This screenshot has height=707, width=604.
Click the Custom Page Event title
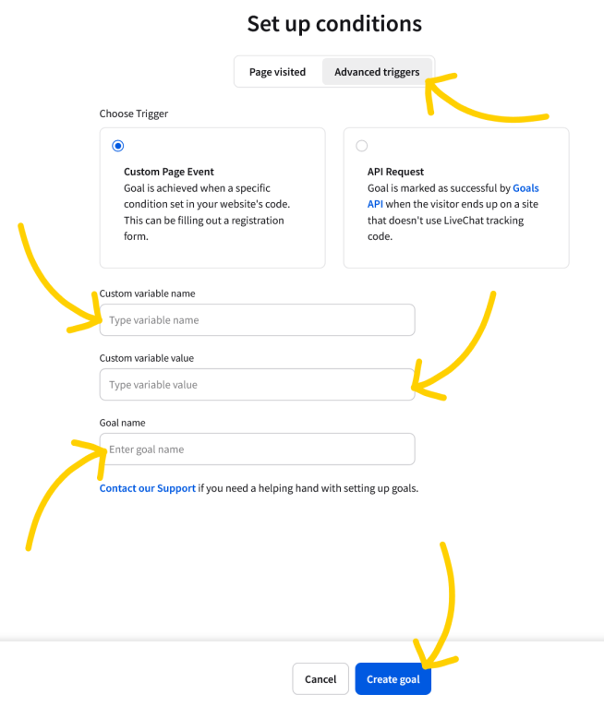point(169,172)
